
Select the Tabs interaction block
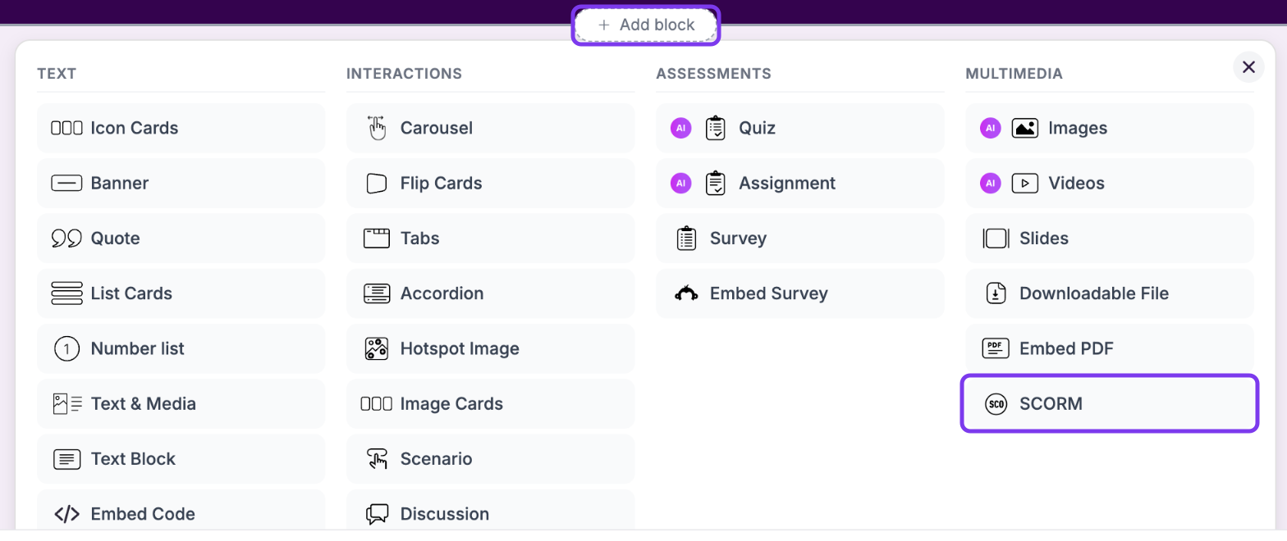click(x=491, y=239)
